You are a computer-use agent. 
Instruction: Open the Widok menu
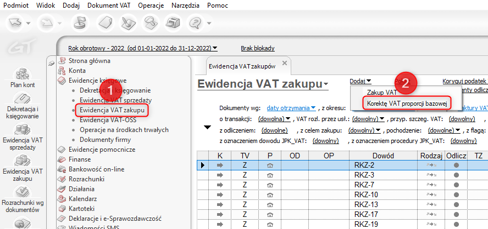[46, 5]
